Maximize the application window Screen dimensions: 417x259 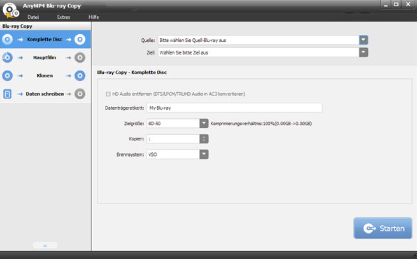396,5
